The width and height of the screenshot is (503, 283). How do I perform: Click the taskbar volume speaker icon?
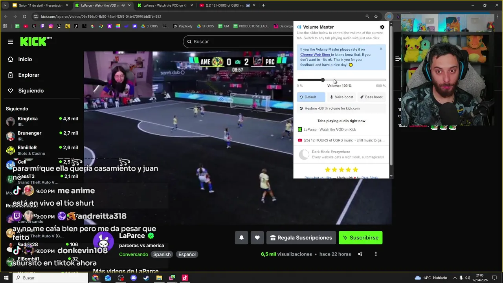(x=468, y=278)
